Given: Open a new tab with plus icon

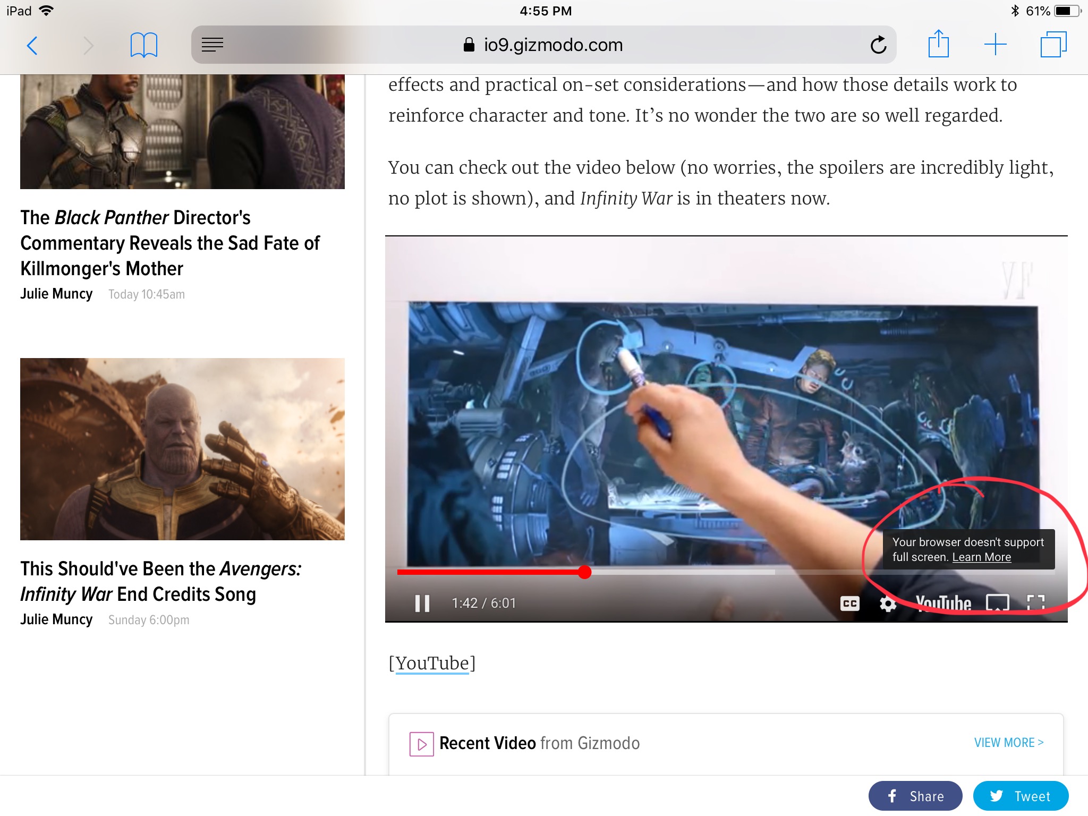Looking at the screenshot, I should (x=995, y=45).
